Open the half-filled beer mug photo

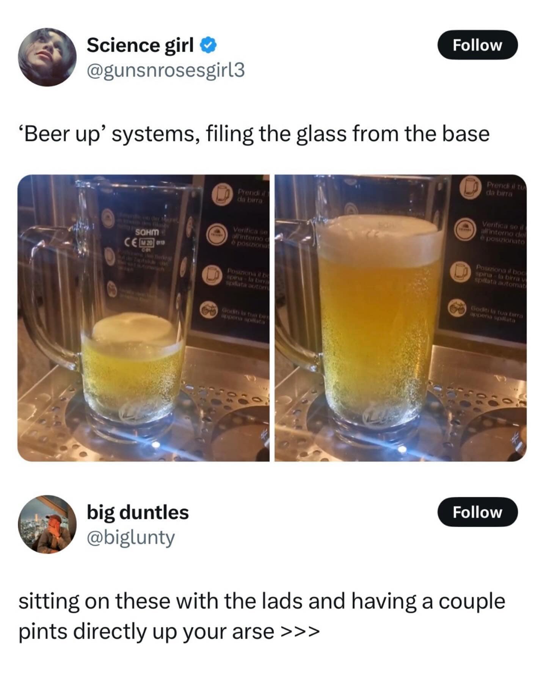click(x=143, y=318)
